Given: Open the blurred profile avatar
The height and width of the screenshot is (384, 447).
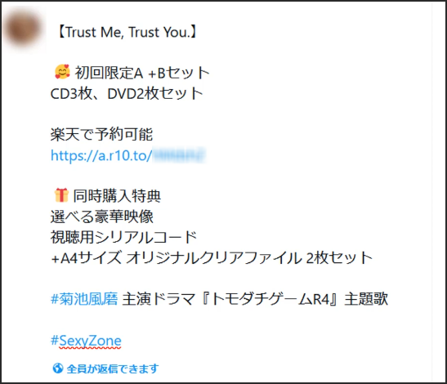Looking at the screenshot, I should 23,29.
